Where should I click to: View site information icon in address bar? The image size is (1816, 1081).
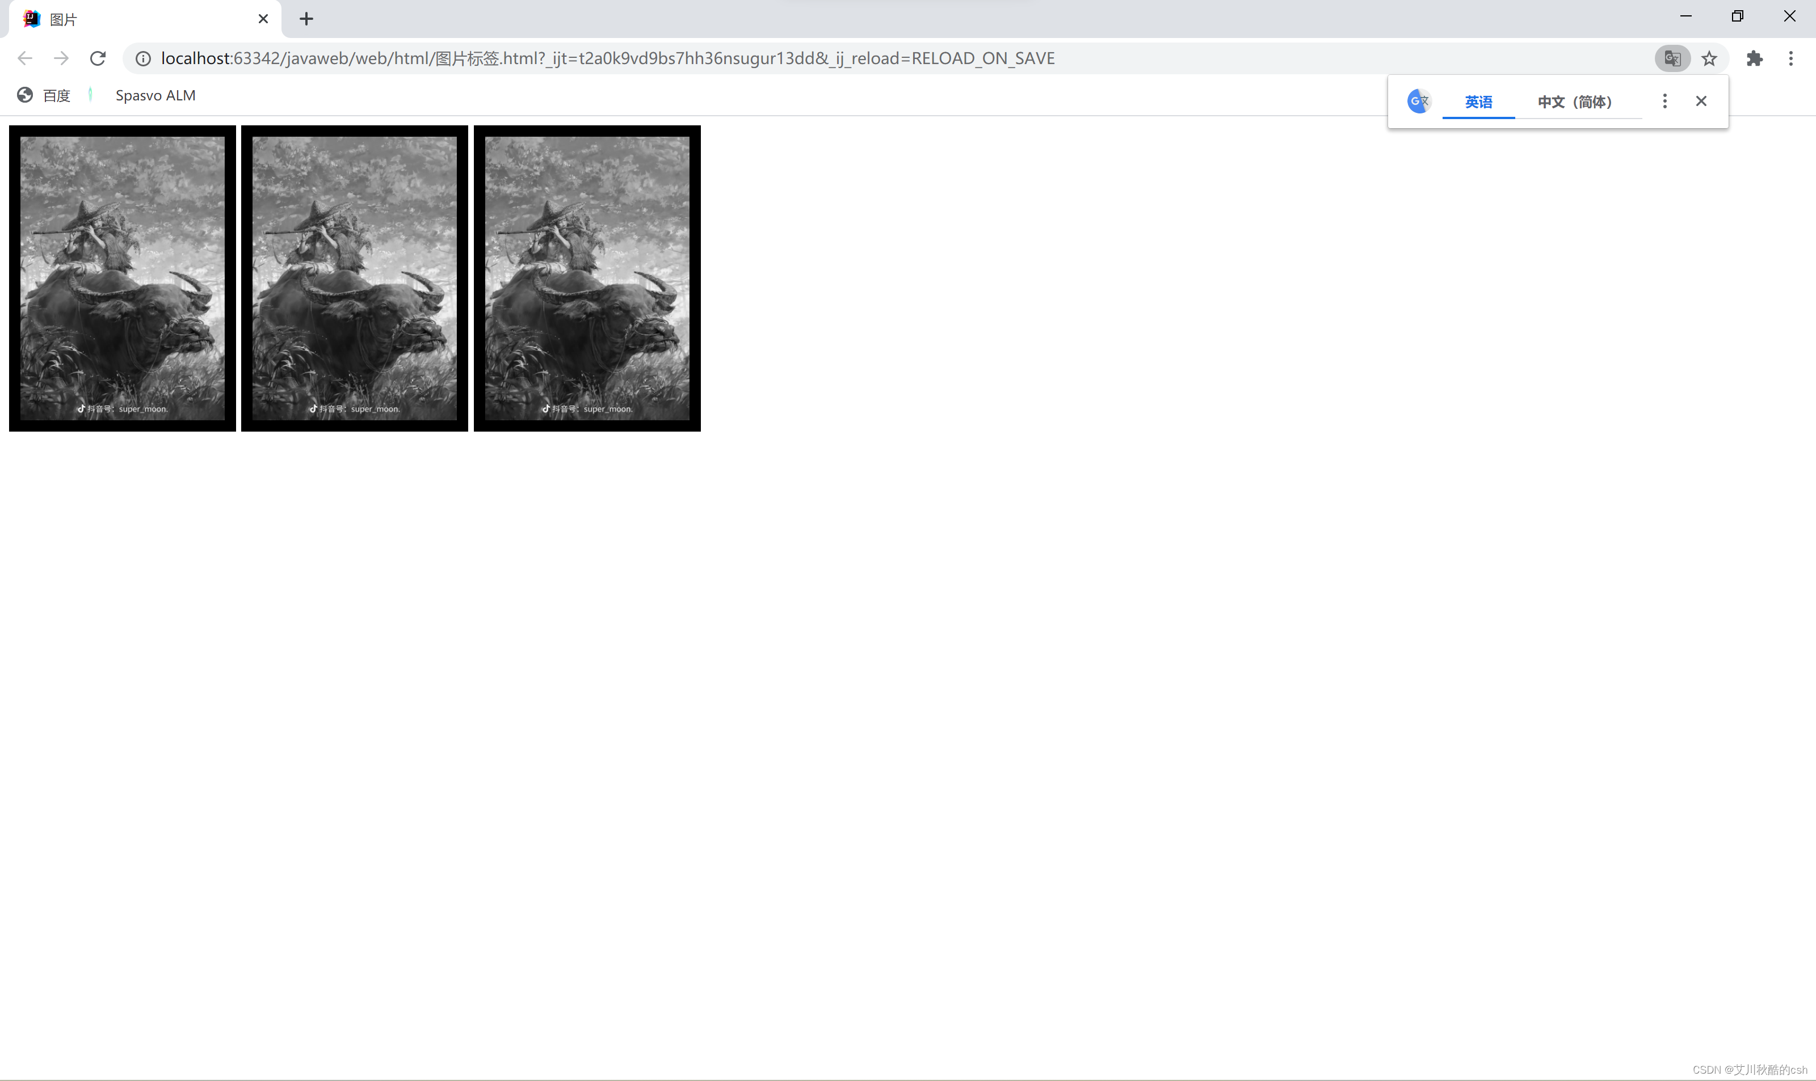[x=143, y=58]
